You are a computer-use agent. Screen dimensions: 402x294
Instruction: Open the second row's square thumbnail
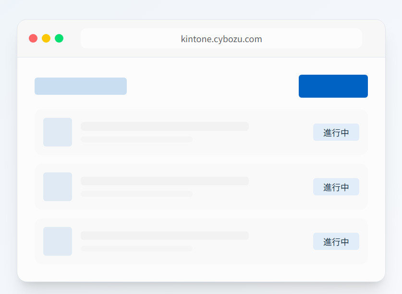tap(58, 187)
